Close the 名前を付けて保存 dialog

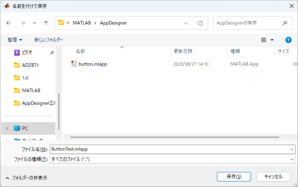point(292,6)
